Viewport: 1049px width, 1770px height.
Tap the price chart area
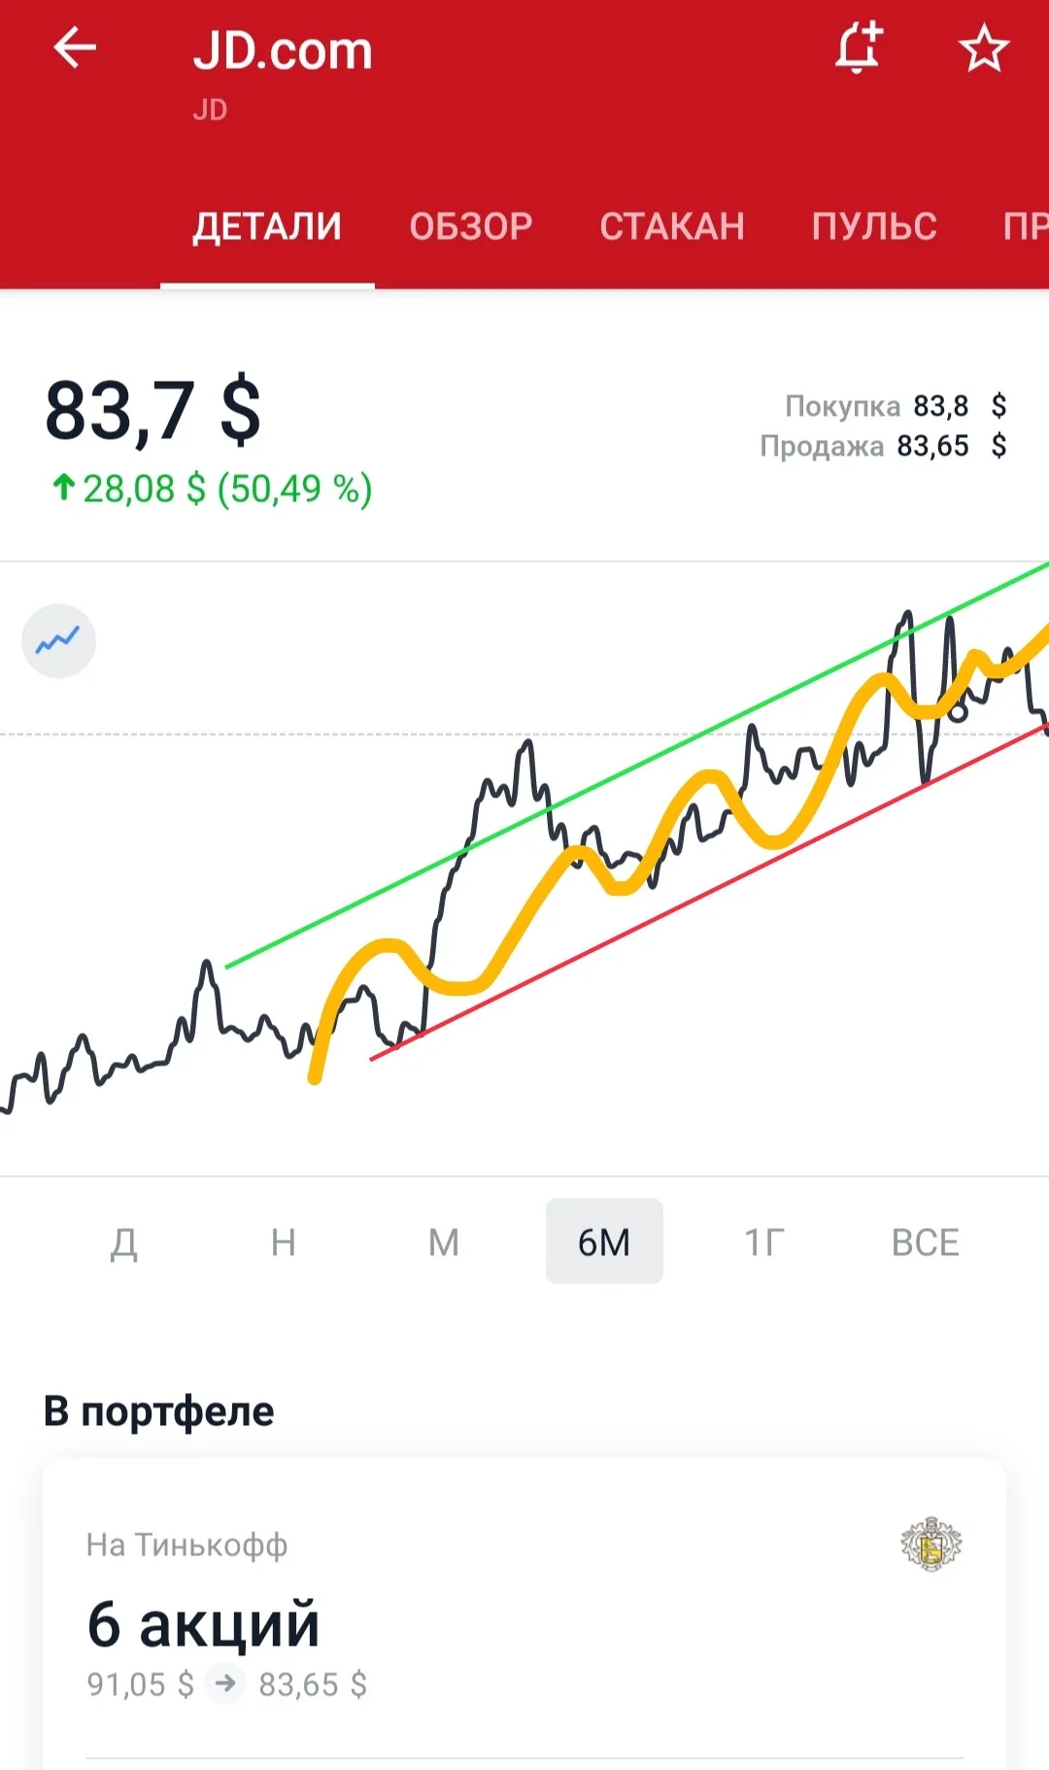coord(524,868)
